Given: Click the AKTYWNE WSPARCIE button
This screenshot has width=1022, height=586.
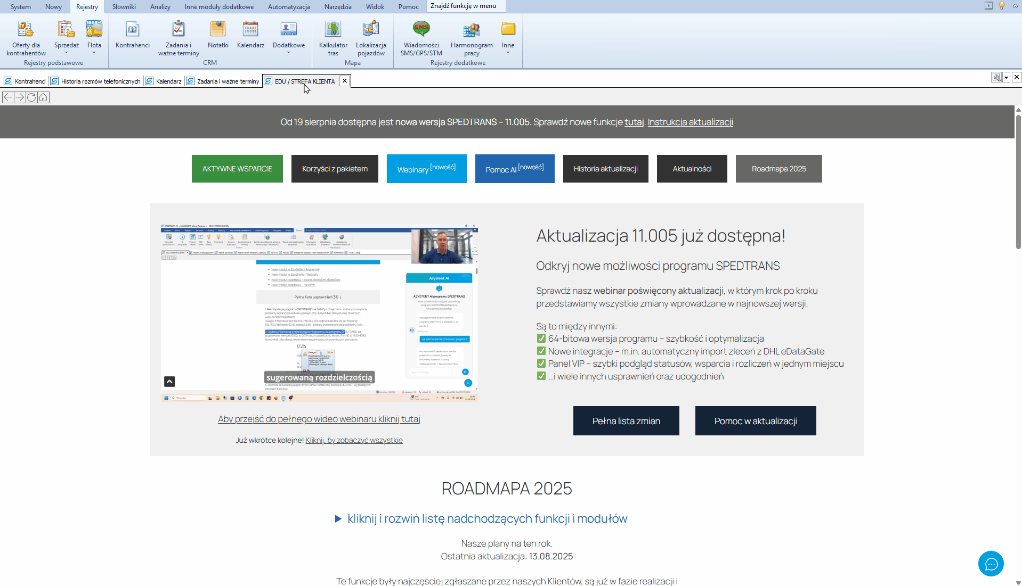Looking at the screenshot, I should click(x=237, y=169).
